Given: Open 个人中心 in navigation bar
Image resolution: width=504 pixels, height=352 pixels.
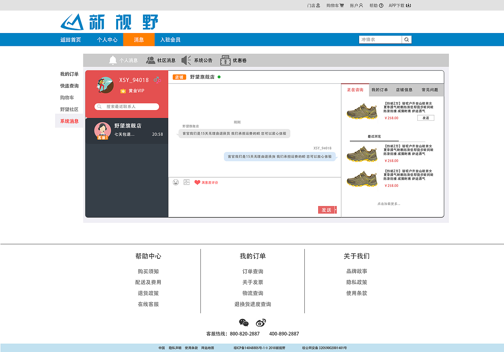Looking at the screenshot, I should 107,40.
